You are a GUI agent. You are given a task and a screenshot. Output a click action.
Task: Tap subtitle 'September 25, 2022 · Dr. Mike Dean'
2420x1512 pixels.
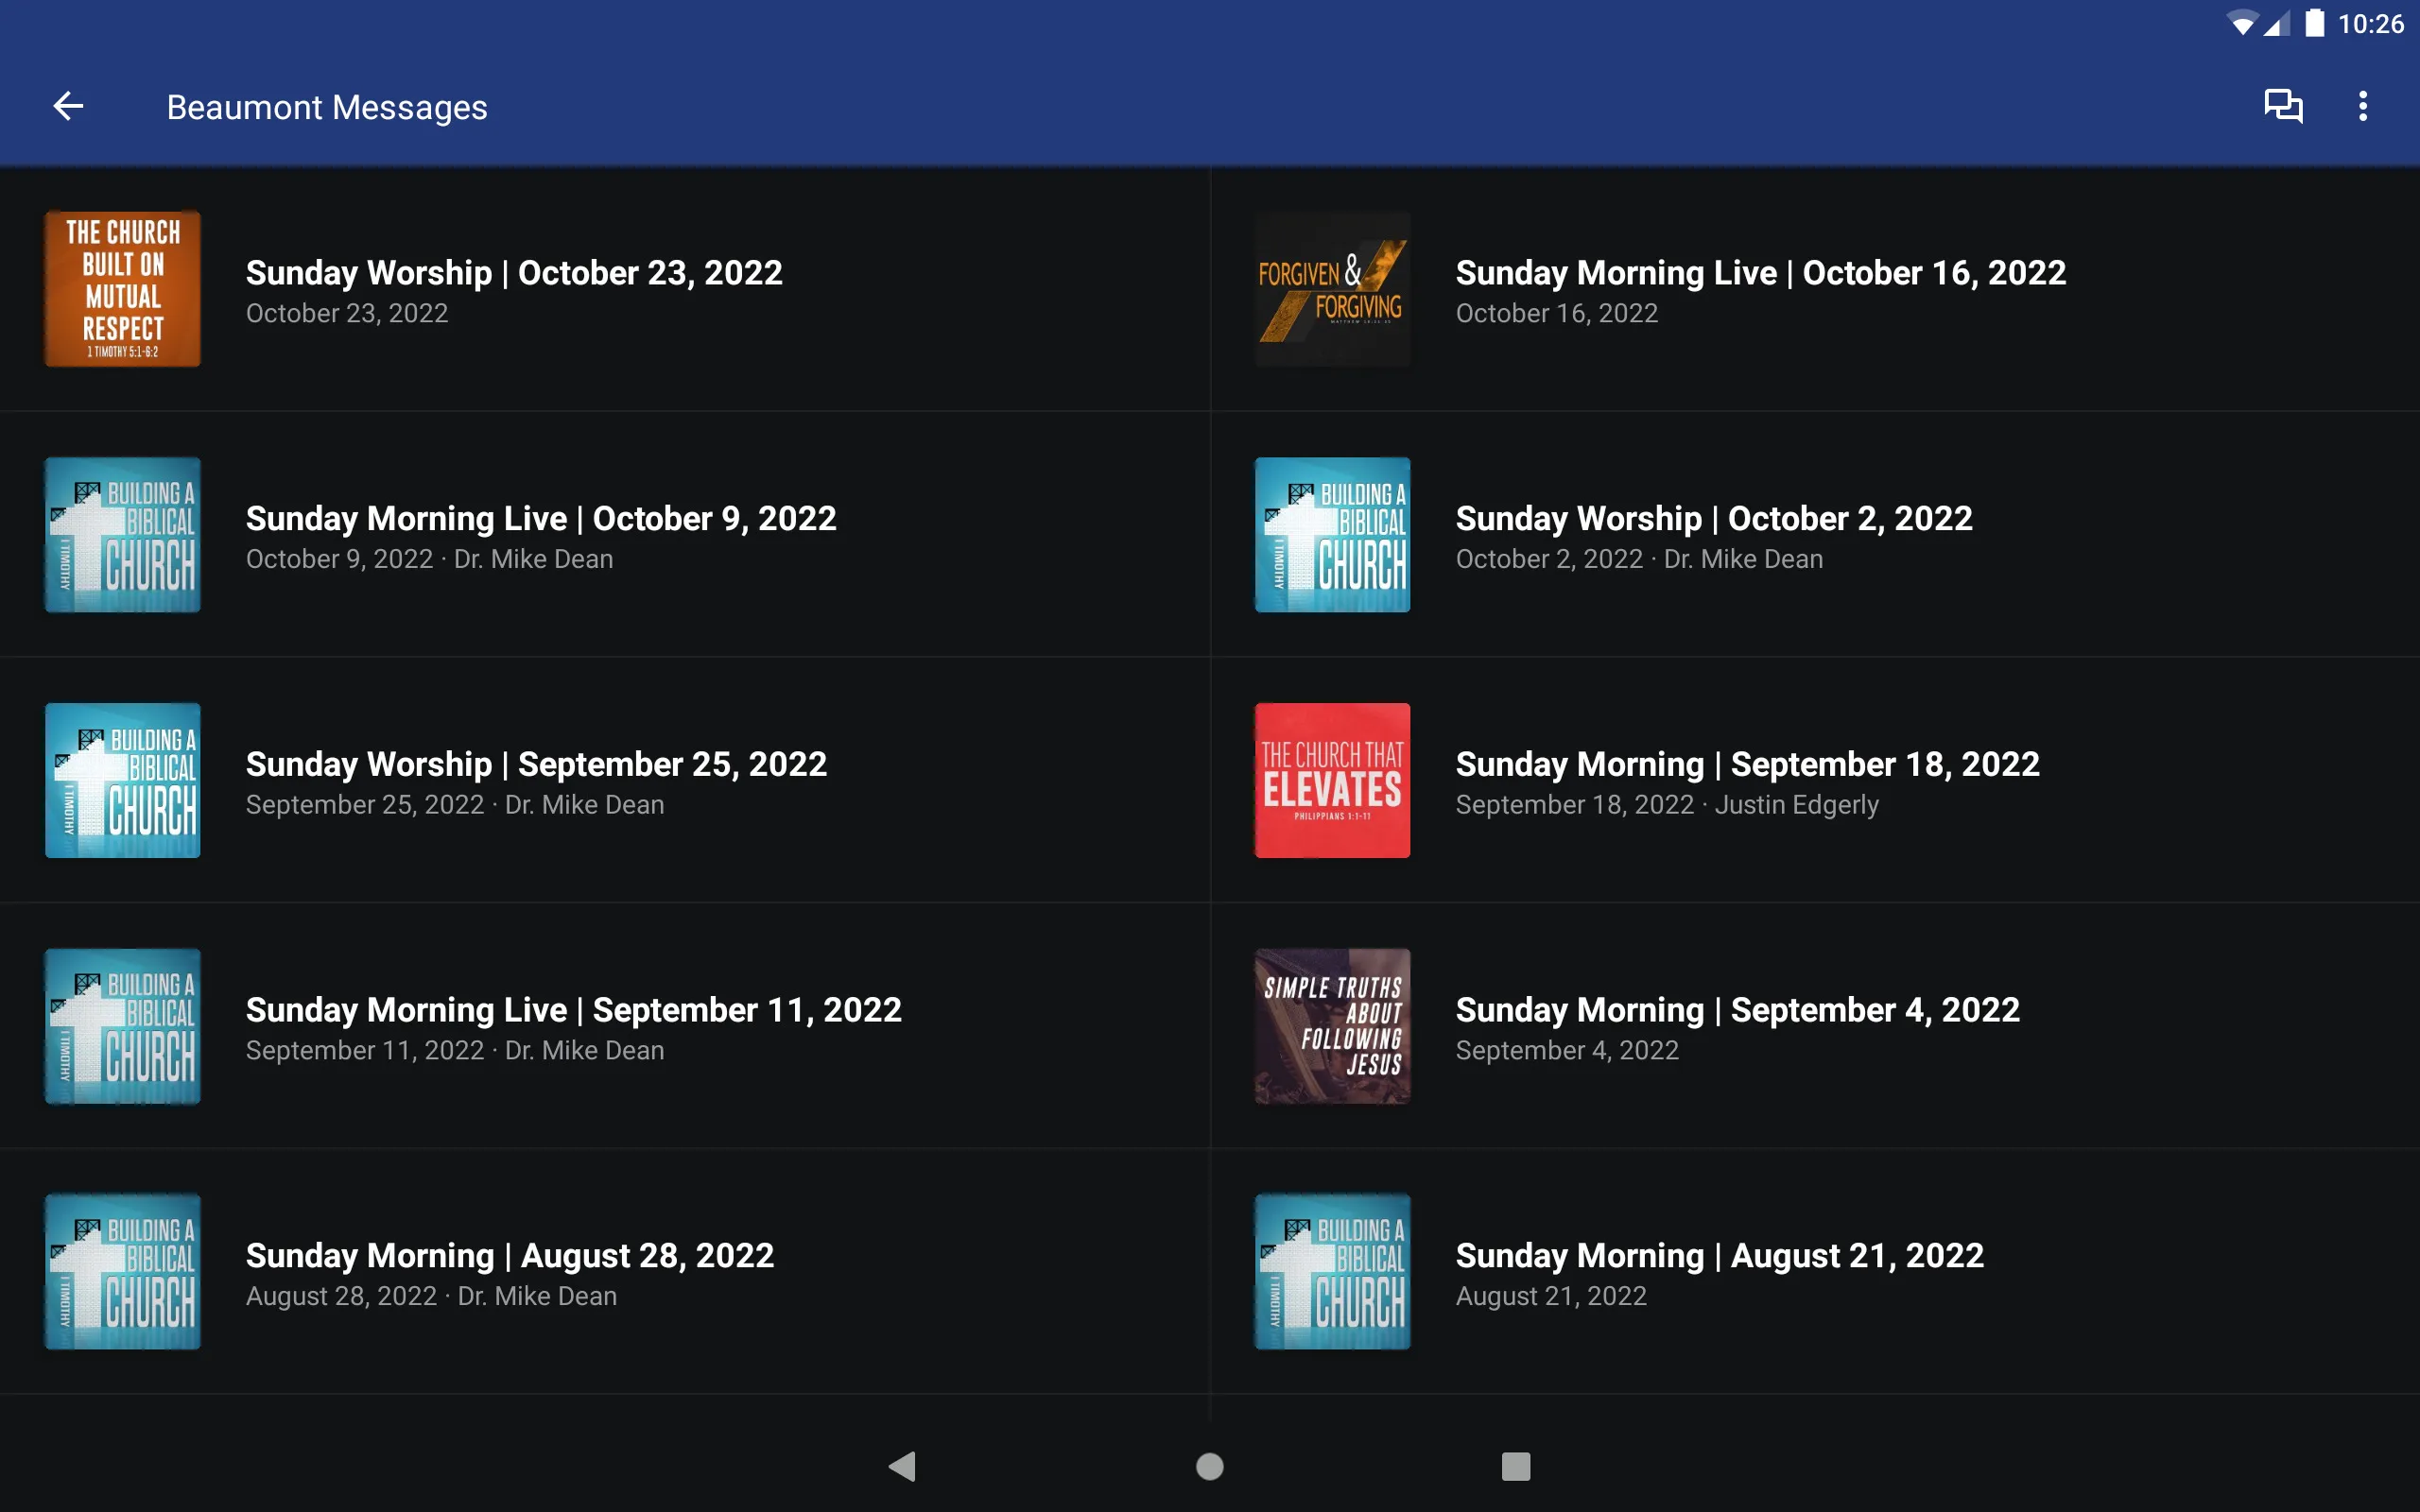[455, 805]
